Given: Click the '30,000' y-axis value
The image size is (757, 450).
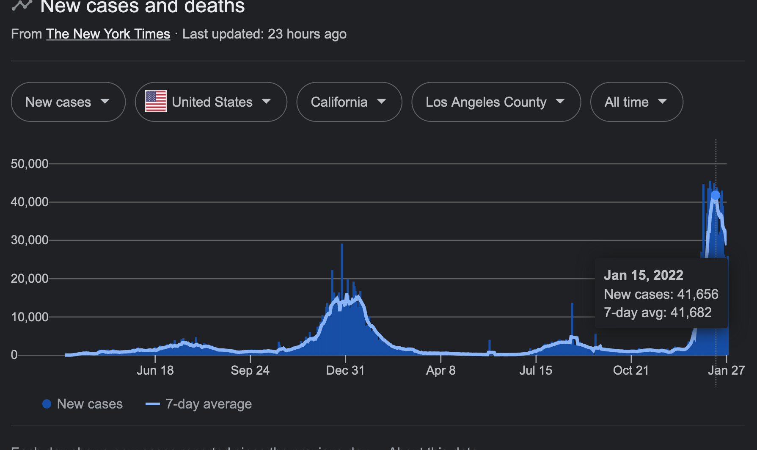Looking at the screenshot, I should click(x=30, y=240).
